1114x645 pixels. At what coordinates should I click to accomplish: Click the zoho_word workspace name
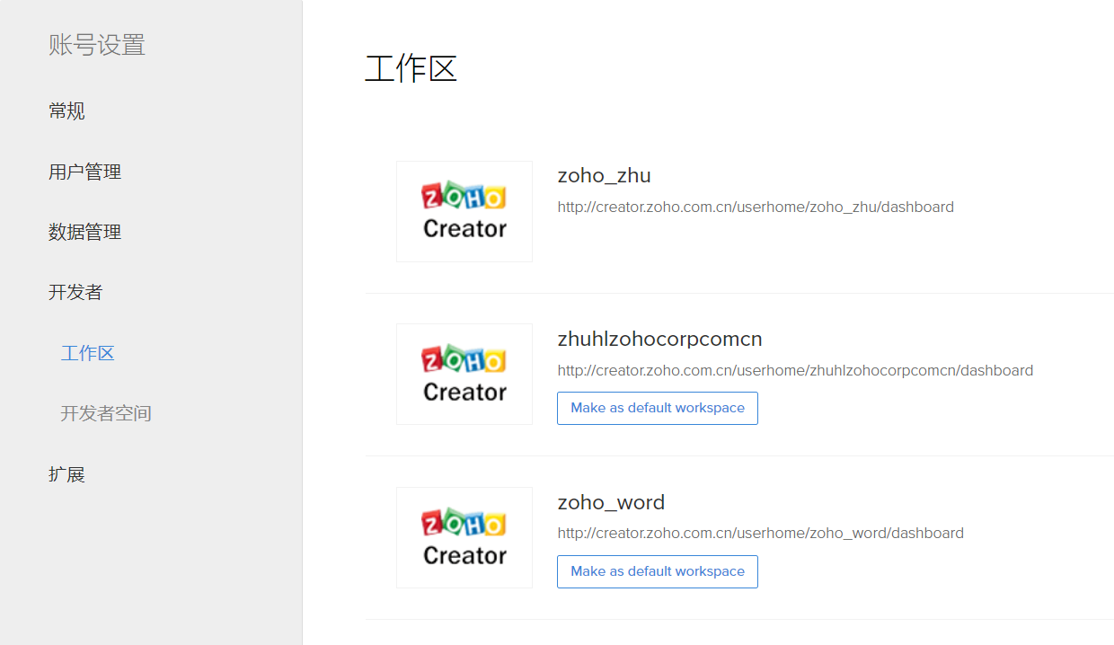(x=611, y=502)
